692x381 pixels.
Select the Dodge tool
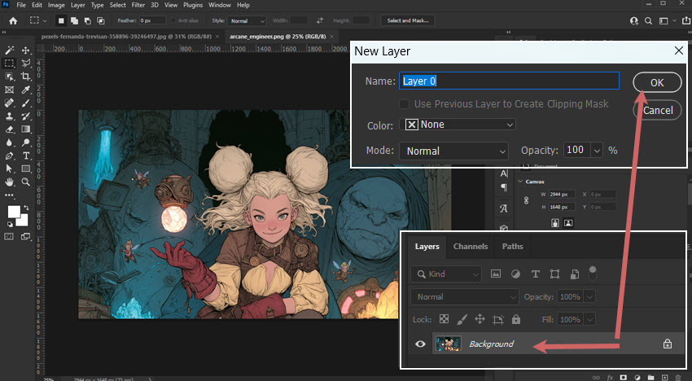point(26,142)
